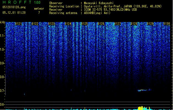This screenshot has height=110, width=173.
Task: Click the time marker 0121
Action: [18, 24]
